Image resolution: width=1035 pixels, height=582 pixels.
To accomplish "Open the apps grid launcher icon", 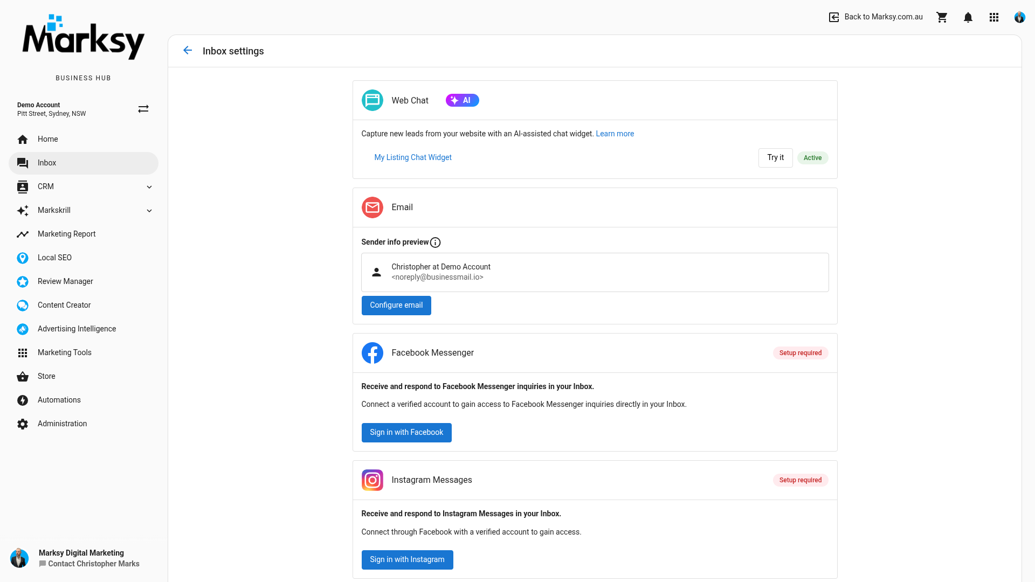I will [994, 17].
